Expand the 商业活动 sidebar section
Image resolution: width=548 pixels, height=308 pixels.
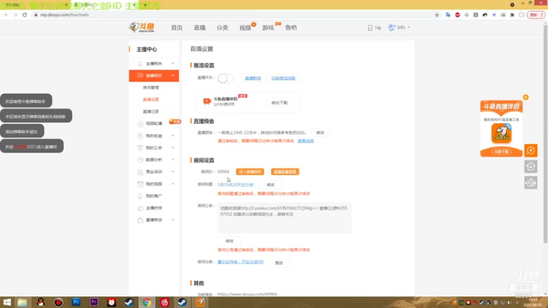point(173,172)
